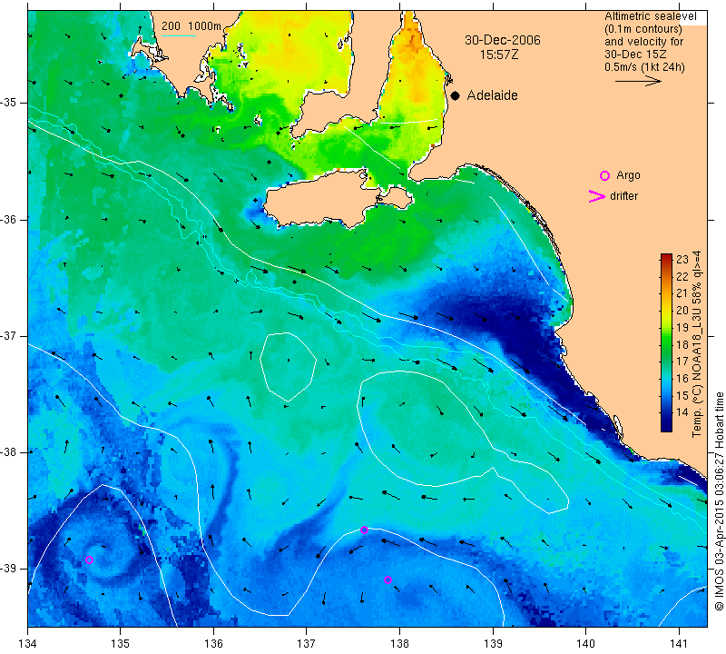Click the cyan bathymetry legend line

click(178, 35)
